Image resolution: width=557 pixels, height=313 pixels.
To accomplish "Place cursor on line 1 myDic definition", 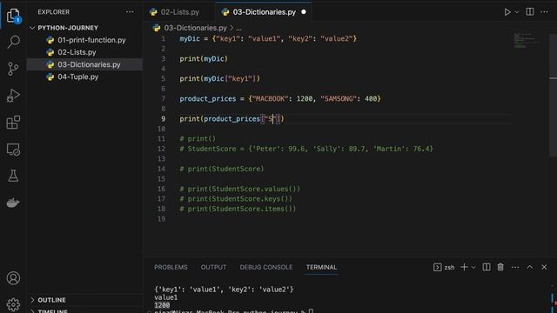I will (268, 38).
